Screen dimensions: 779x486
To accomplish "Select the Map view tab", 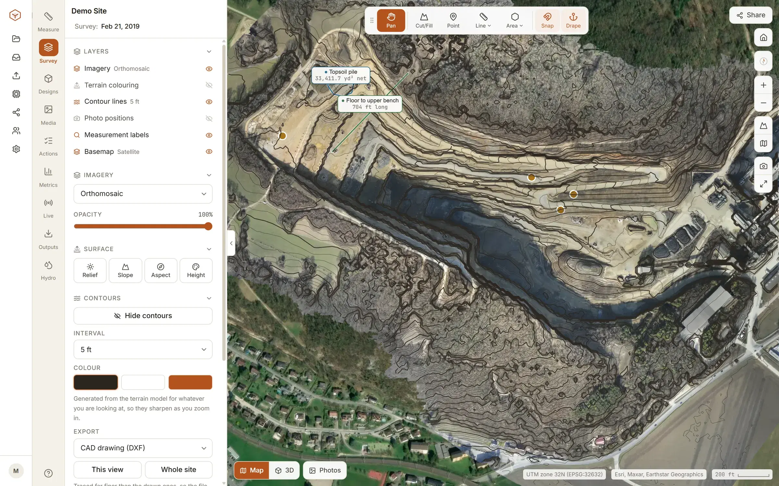I will tap(252, 470).
